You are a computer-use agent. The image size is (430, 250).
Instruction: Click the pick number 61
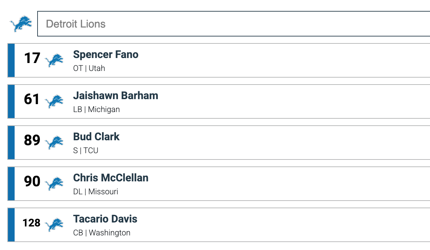point(32,99)
